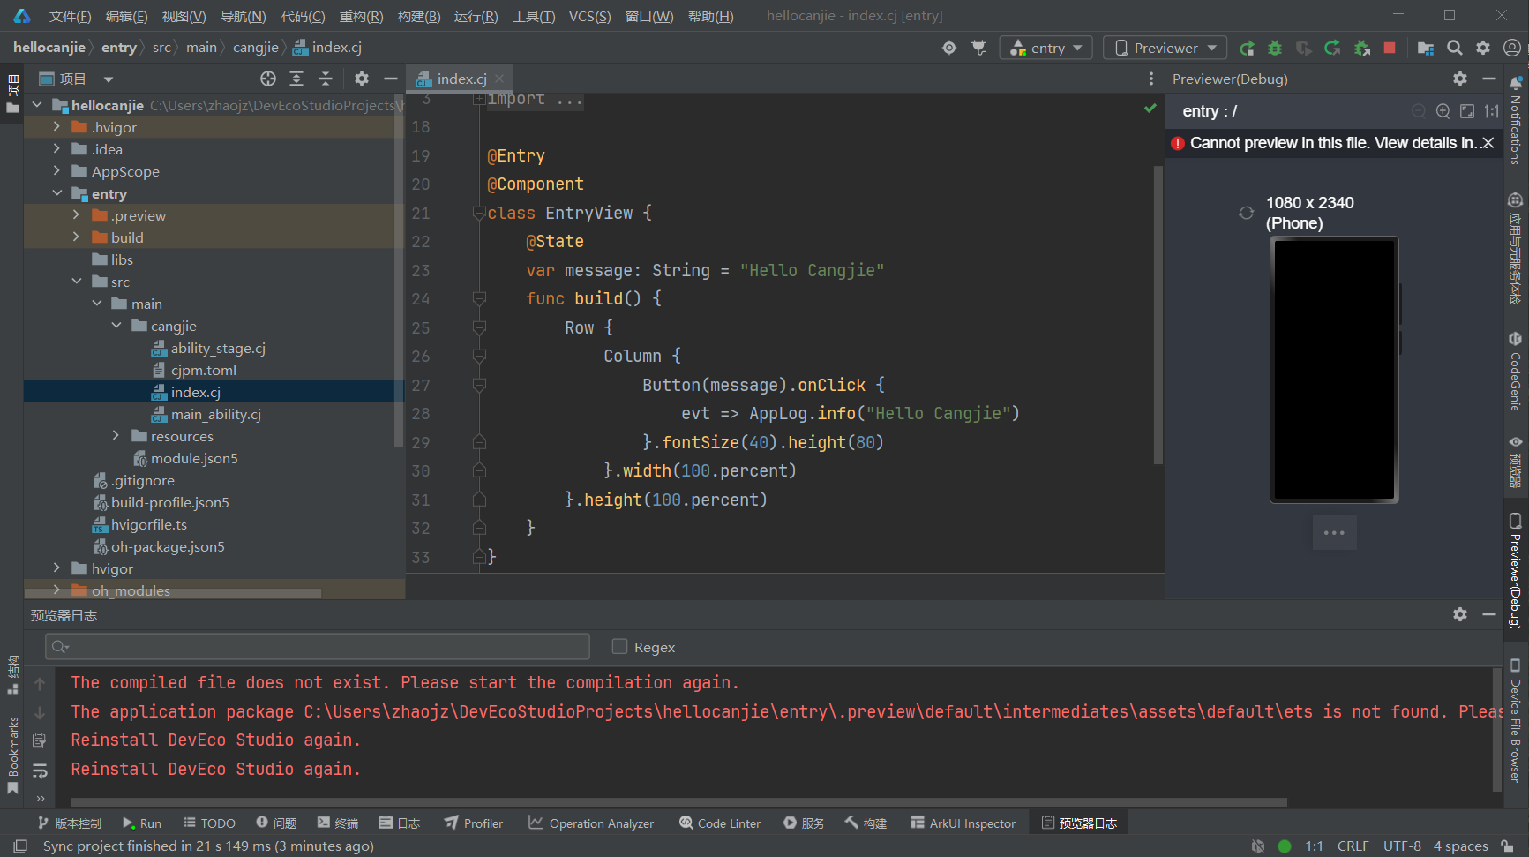Expand the .hvigor folder
The width and height of the screenshot is (1529, 857).
(56, 127)
